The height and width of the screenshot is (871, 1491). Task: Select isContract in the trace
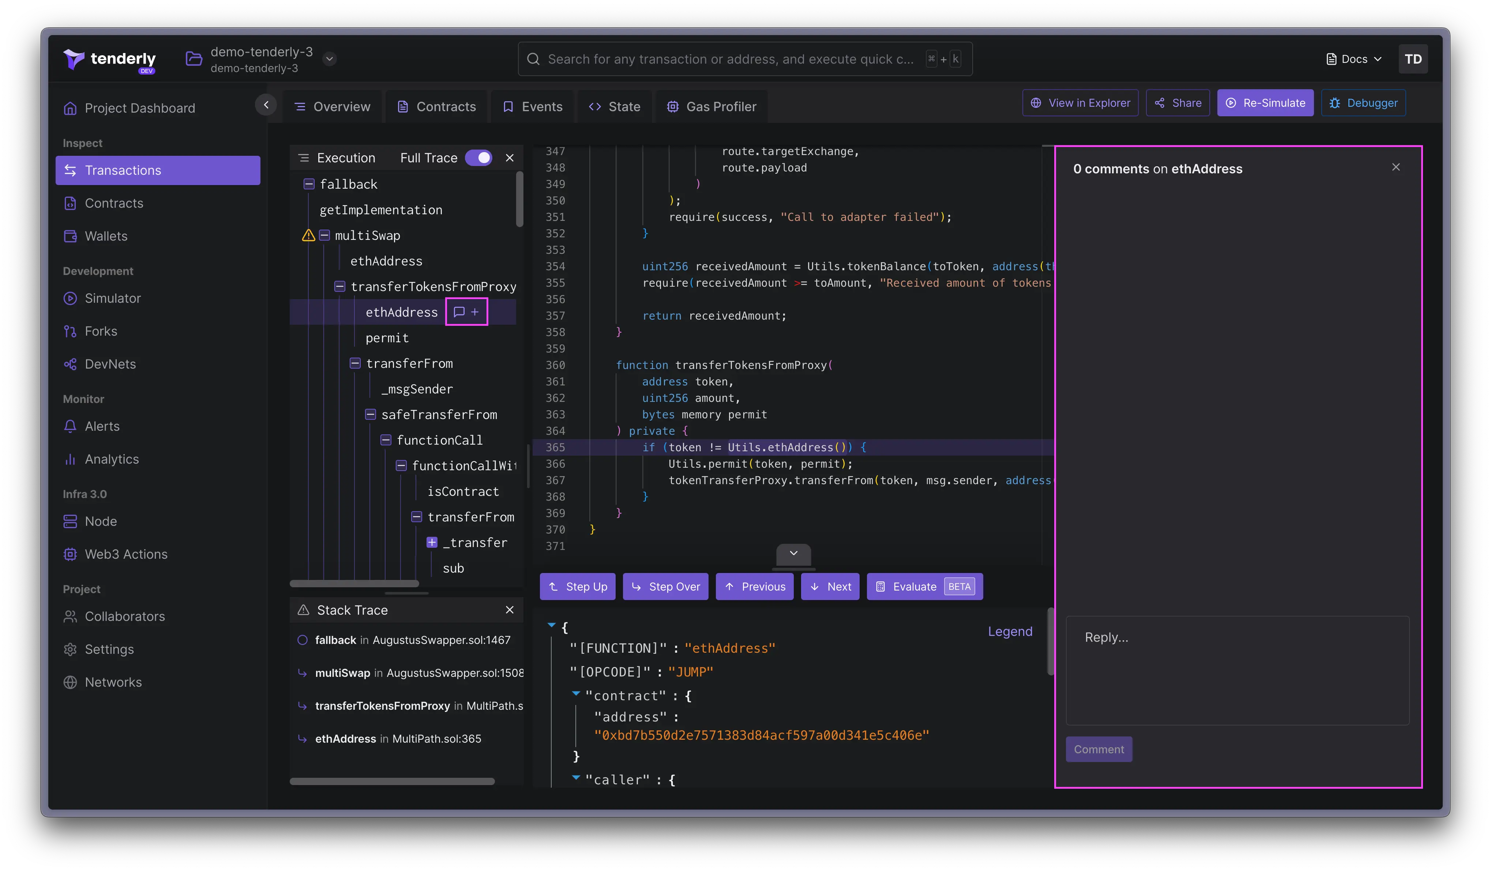(x=463, y=491)
